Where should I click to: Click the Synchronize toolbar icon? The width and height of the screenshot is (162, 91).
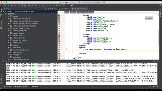(x=8, y=5)
